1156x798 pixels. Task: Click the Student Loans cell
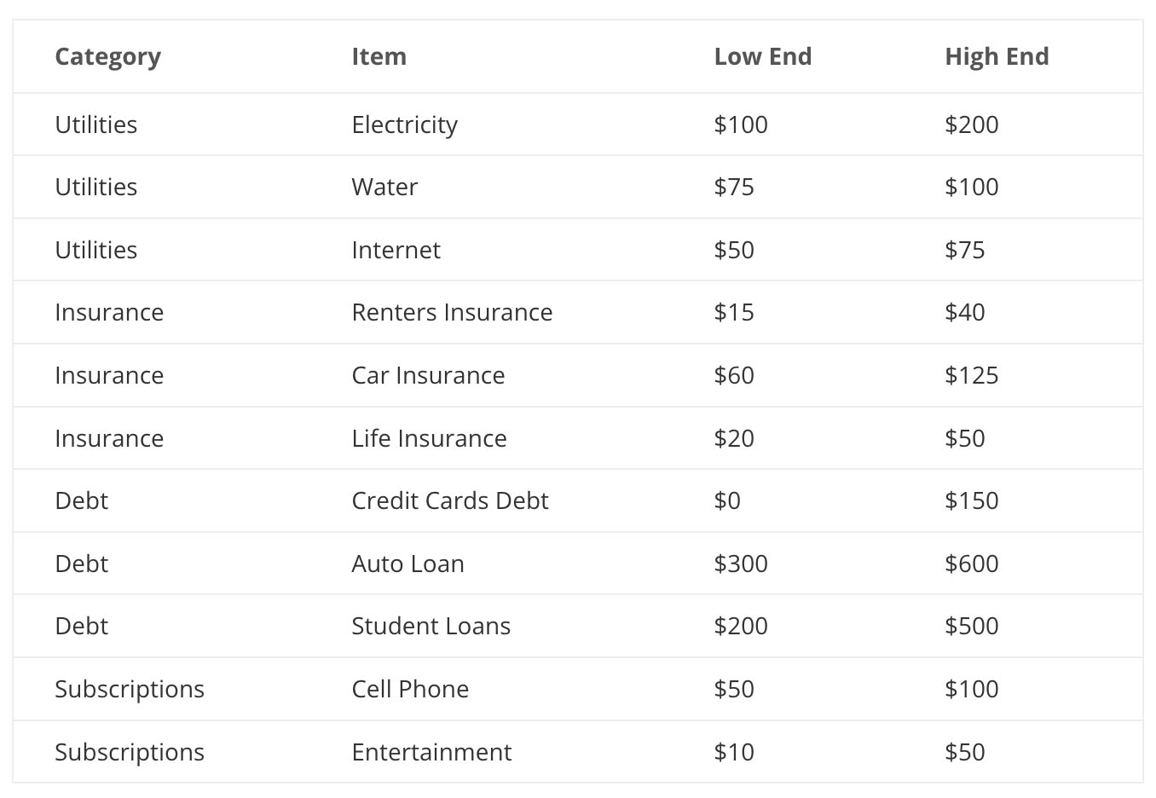coord(431,626)
